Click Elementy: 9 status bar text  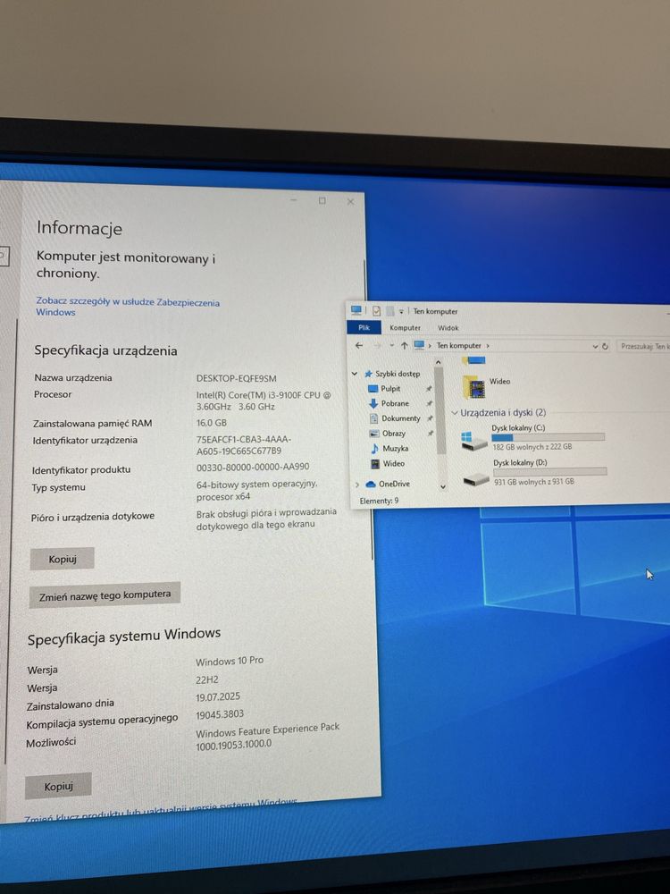[380, 502]
